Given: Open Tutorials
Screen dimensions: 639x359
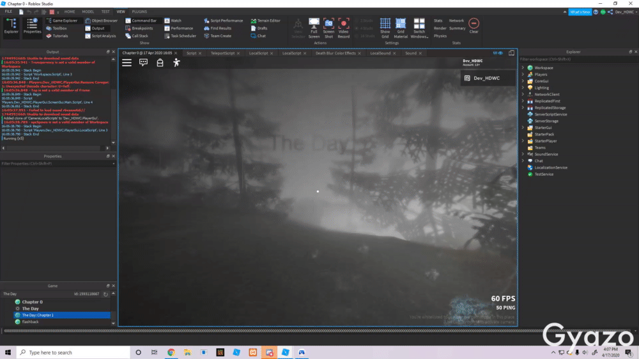Looking at the screenshot, I should pos(57,36).
